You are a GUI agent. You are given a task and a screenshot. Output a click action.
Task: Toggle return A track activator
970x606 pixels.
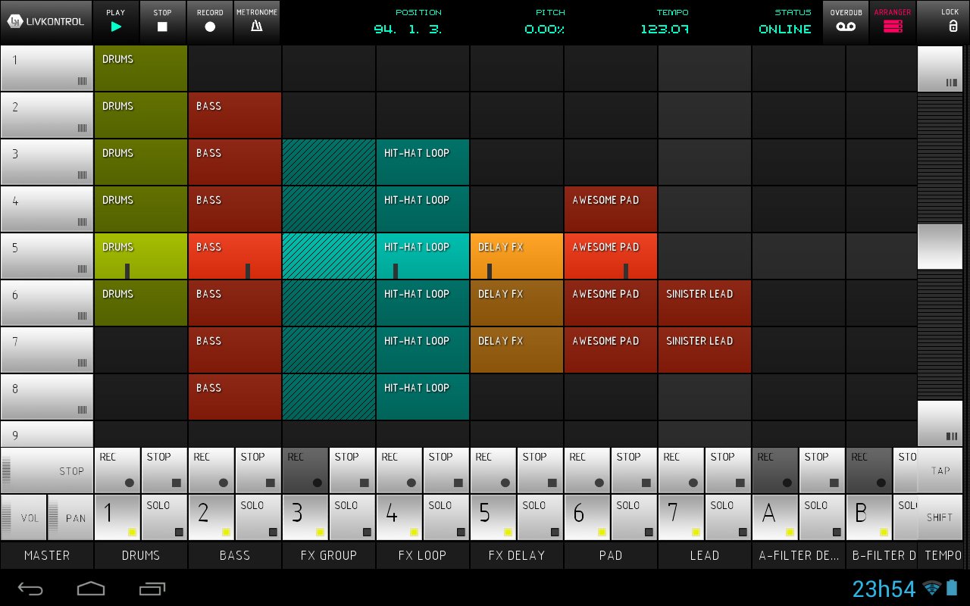point(775,517)
